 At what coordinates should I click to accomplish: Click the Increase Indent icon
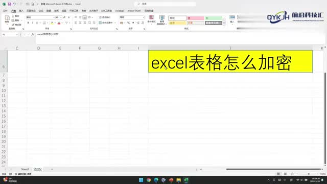[94, 22]
